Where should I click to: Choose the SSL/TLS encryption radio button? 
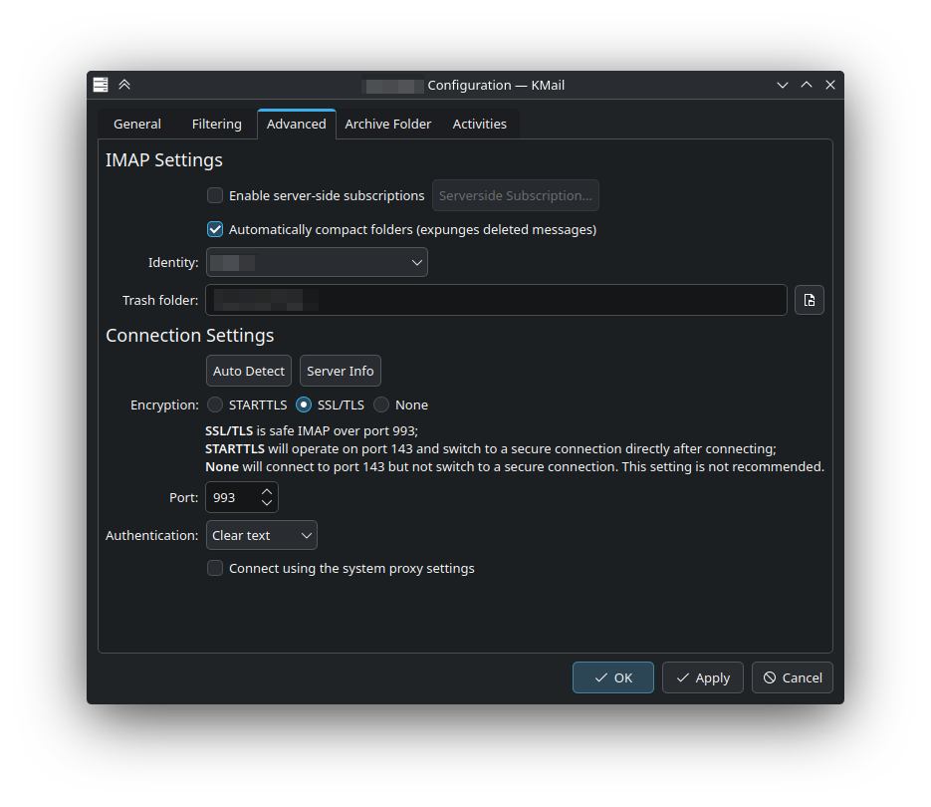(305, 404)
